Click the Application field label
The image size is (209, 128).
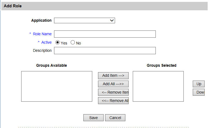coord(41,20)
